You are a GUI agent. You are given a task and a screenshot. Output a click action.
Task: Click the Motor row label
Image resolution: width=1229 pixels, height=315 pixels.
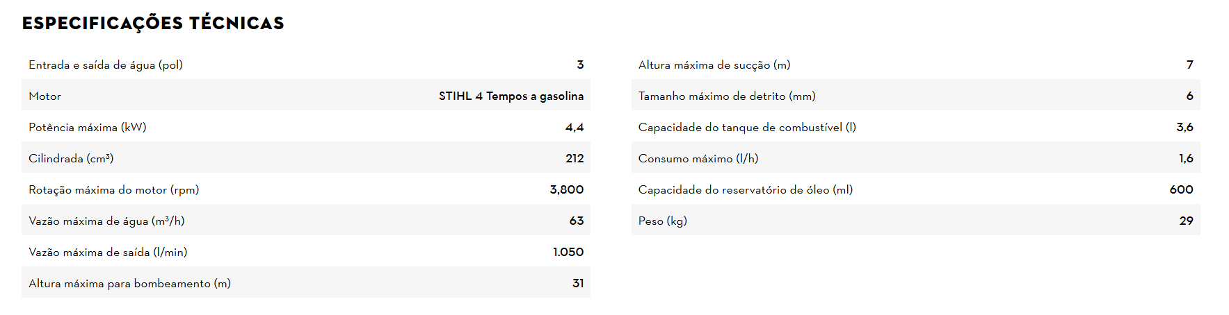pyautogui.click(x=45, y=96)
